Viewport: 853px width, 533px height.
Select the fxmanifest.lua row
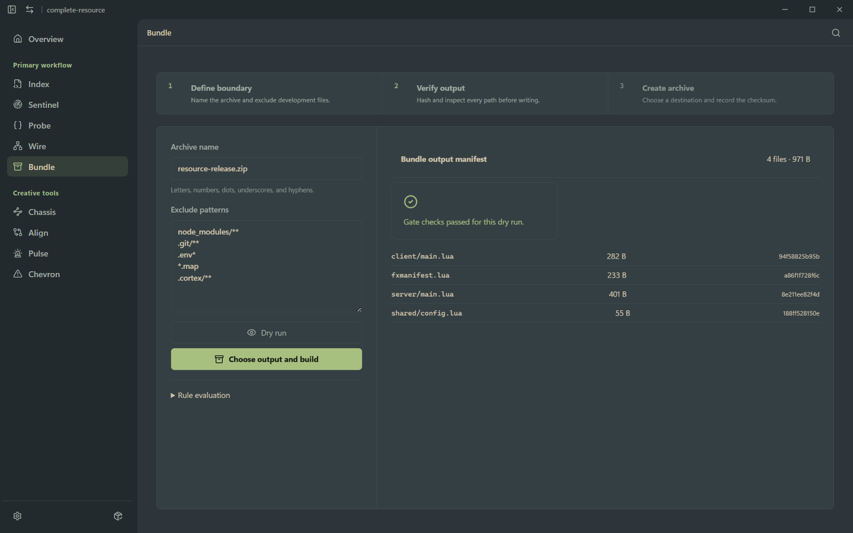click(x=605, y=275)
